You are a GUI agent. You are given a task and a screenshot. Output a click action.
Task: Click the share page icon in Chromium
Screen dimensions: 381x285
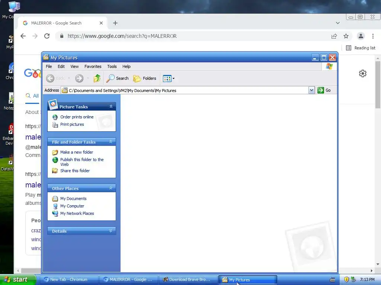coord(334,36)
